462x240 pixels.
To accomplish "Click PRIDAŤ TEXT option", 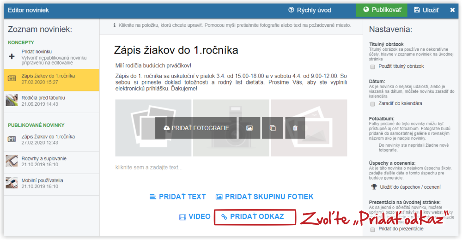I will click(x=178, y=197).
